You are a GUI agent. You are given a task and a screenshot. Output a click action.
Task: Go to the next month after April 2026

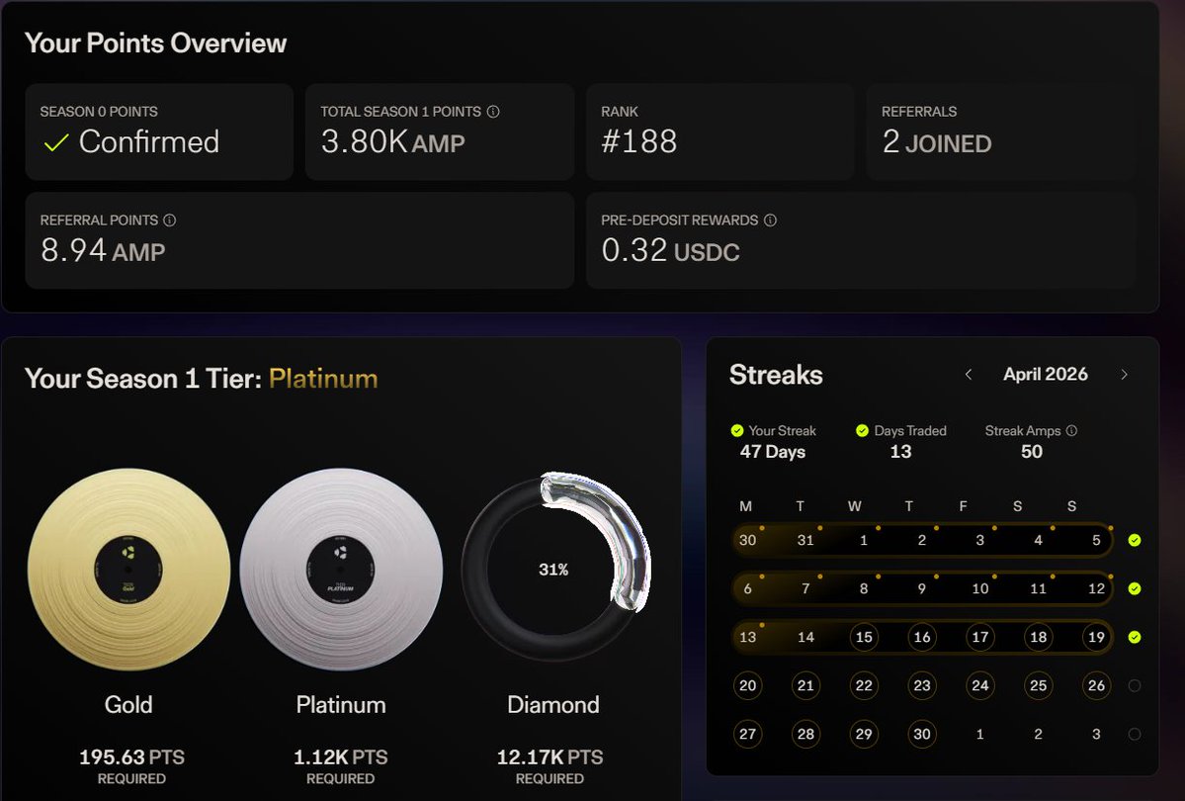point(1125,375)
